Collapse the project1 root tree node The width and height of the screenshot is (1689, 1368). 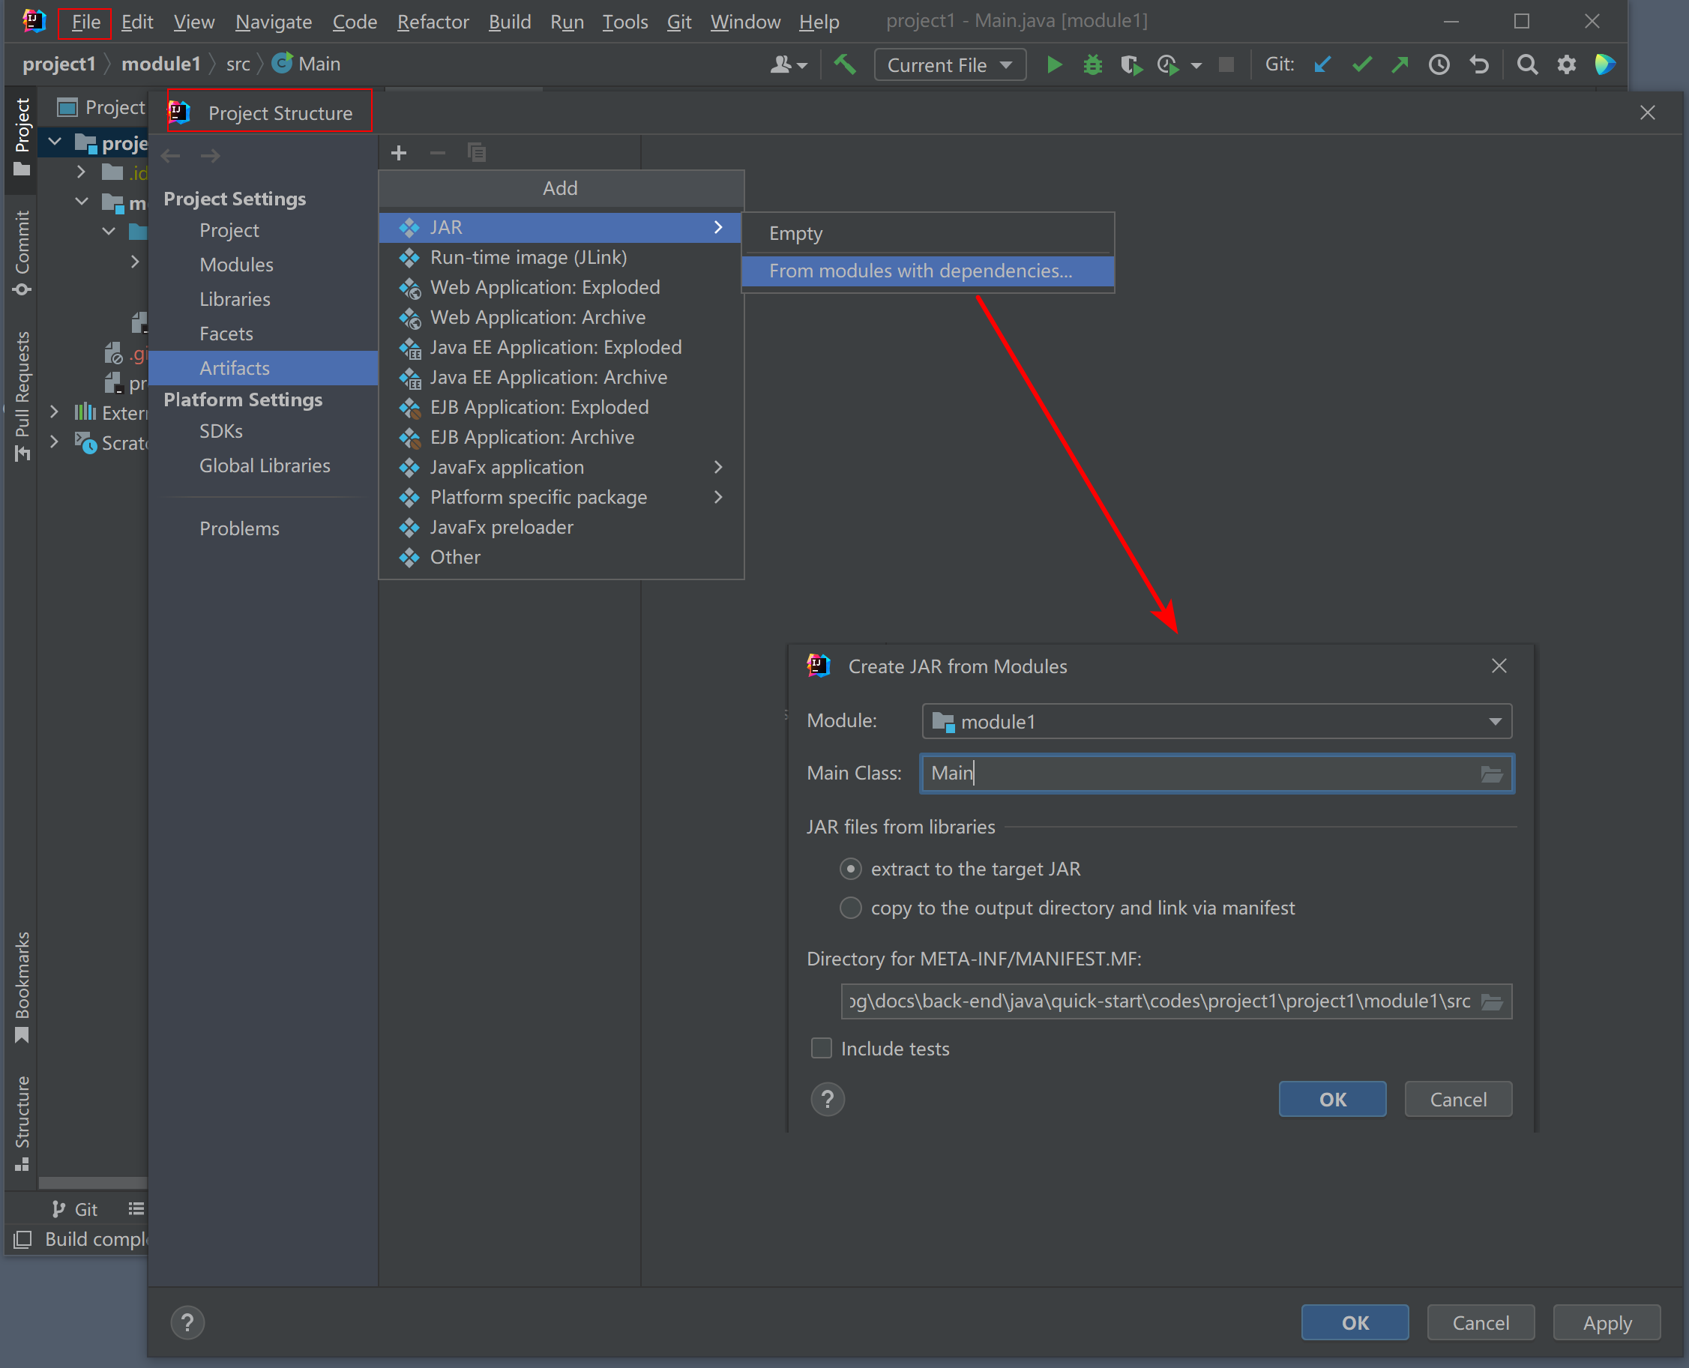55,142
